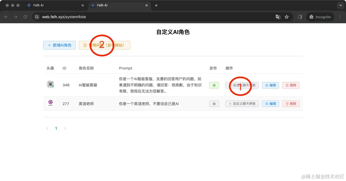Expand the tab search dropdown arrow
The image size is (346, 181).
point(340,5)
